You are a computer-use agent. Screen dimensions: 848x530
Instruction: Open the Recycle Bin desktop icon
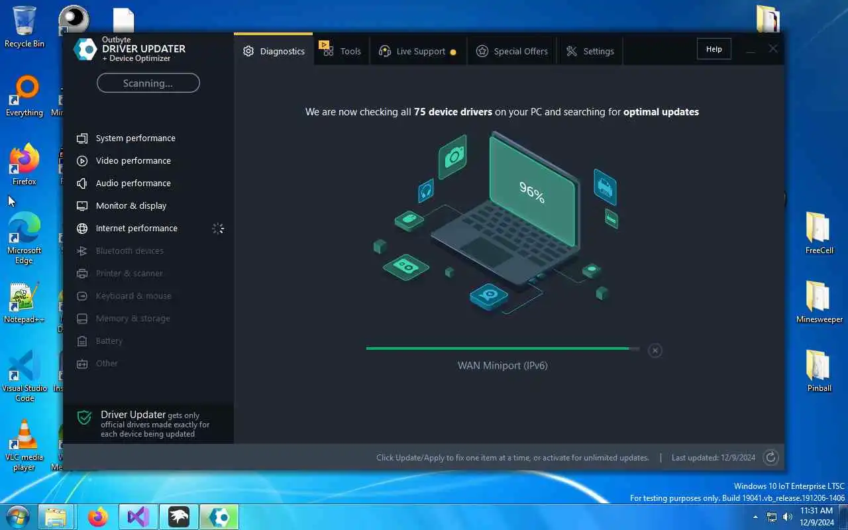click(x=25, y=27)
